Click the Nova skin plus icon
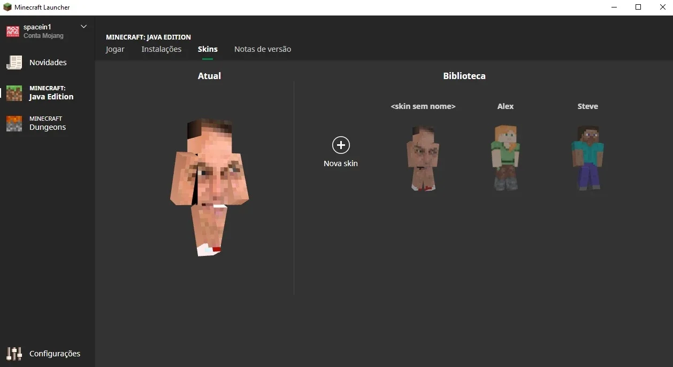 point(341,145)
